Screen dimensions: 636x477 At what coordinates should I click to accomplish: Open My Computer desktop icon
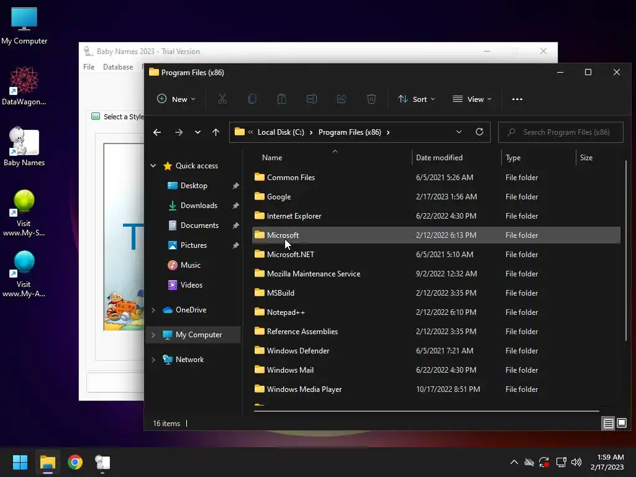click(x=24, y=25)
